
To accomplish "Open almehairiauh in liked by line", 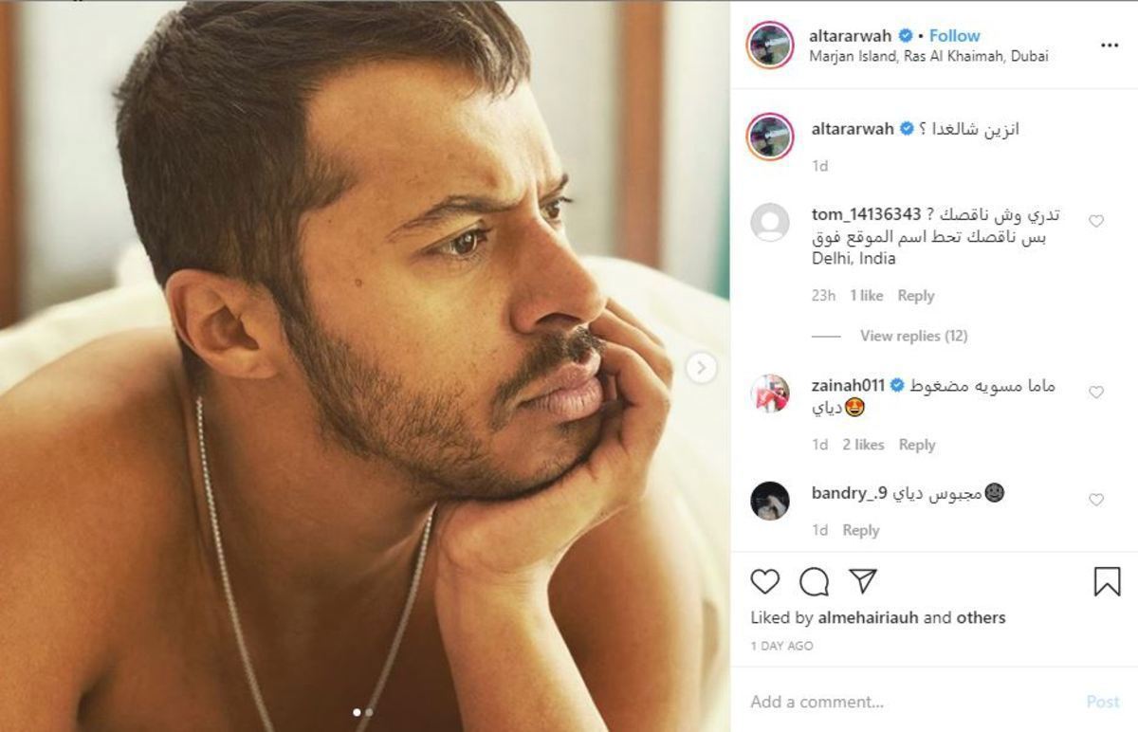I will (x=868, y=617).
